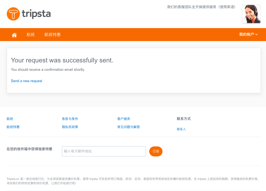The height and width of the screenshot is (191, 266).
Task: Open the 航班 menu in the orange bar
Action: click(x=31, y=35)
